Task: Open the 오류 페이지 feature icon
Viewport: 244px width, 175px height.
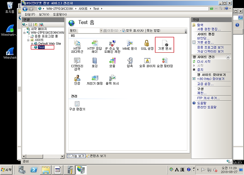Action: tap(147, 62)
